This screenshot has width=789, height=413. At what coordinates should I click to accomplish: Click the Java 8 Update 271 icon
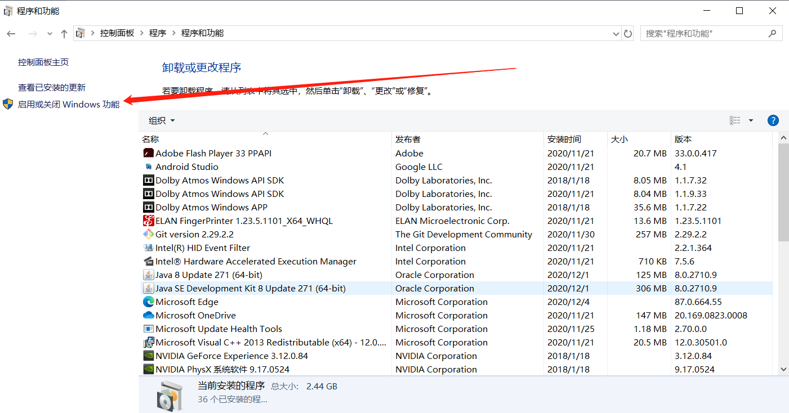coord(148,275)
